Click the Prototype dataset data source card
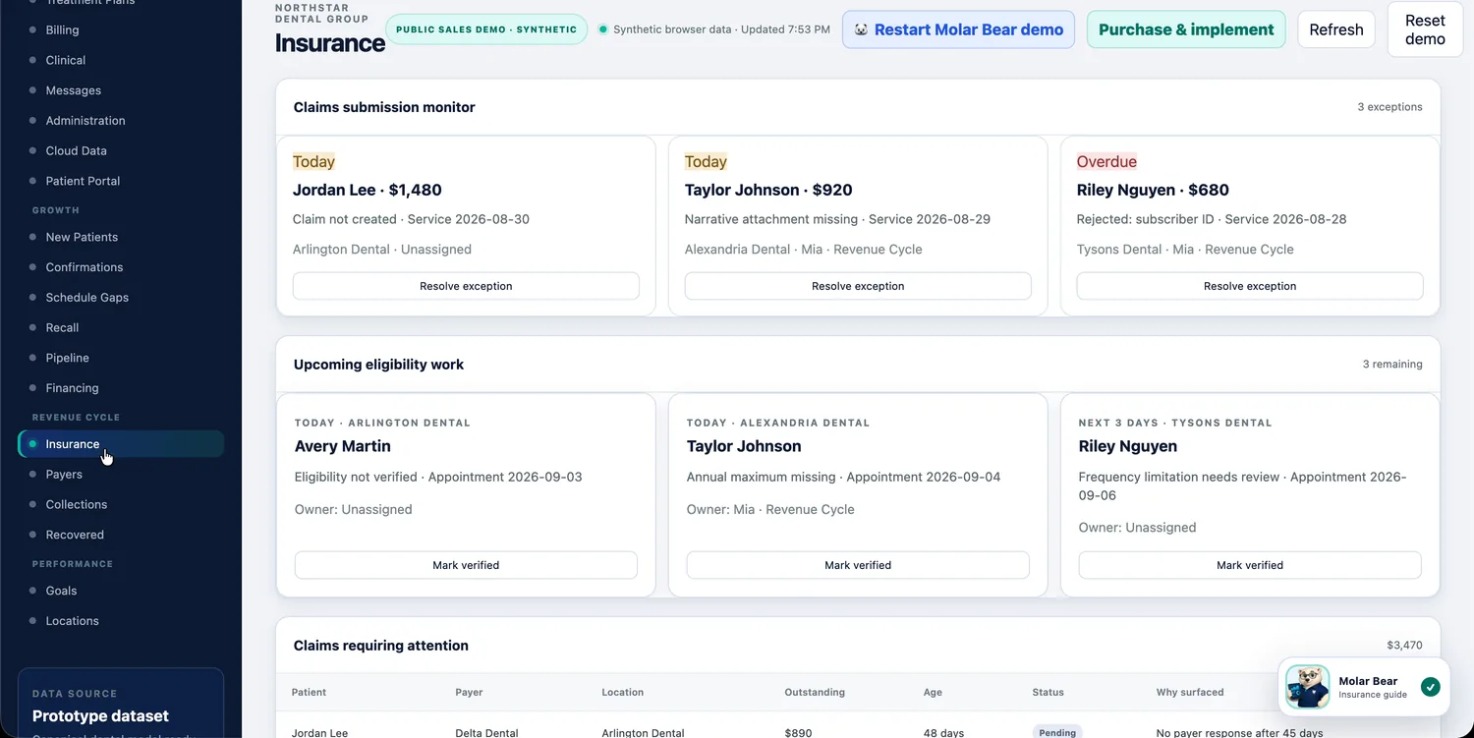 pos(121,704)
